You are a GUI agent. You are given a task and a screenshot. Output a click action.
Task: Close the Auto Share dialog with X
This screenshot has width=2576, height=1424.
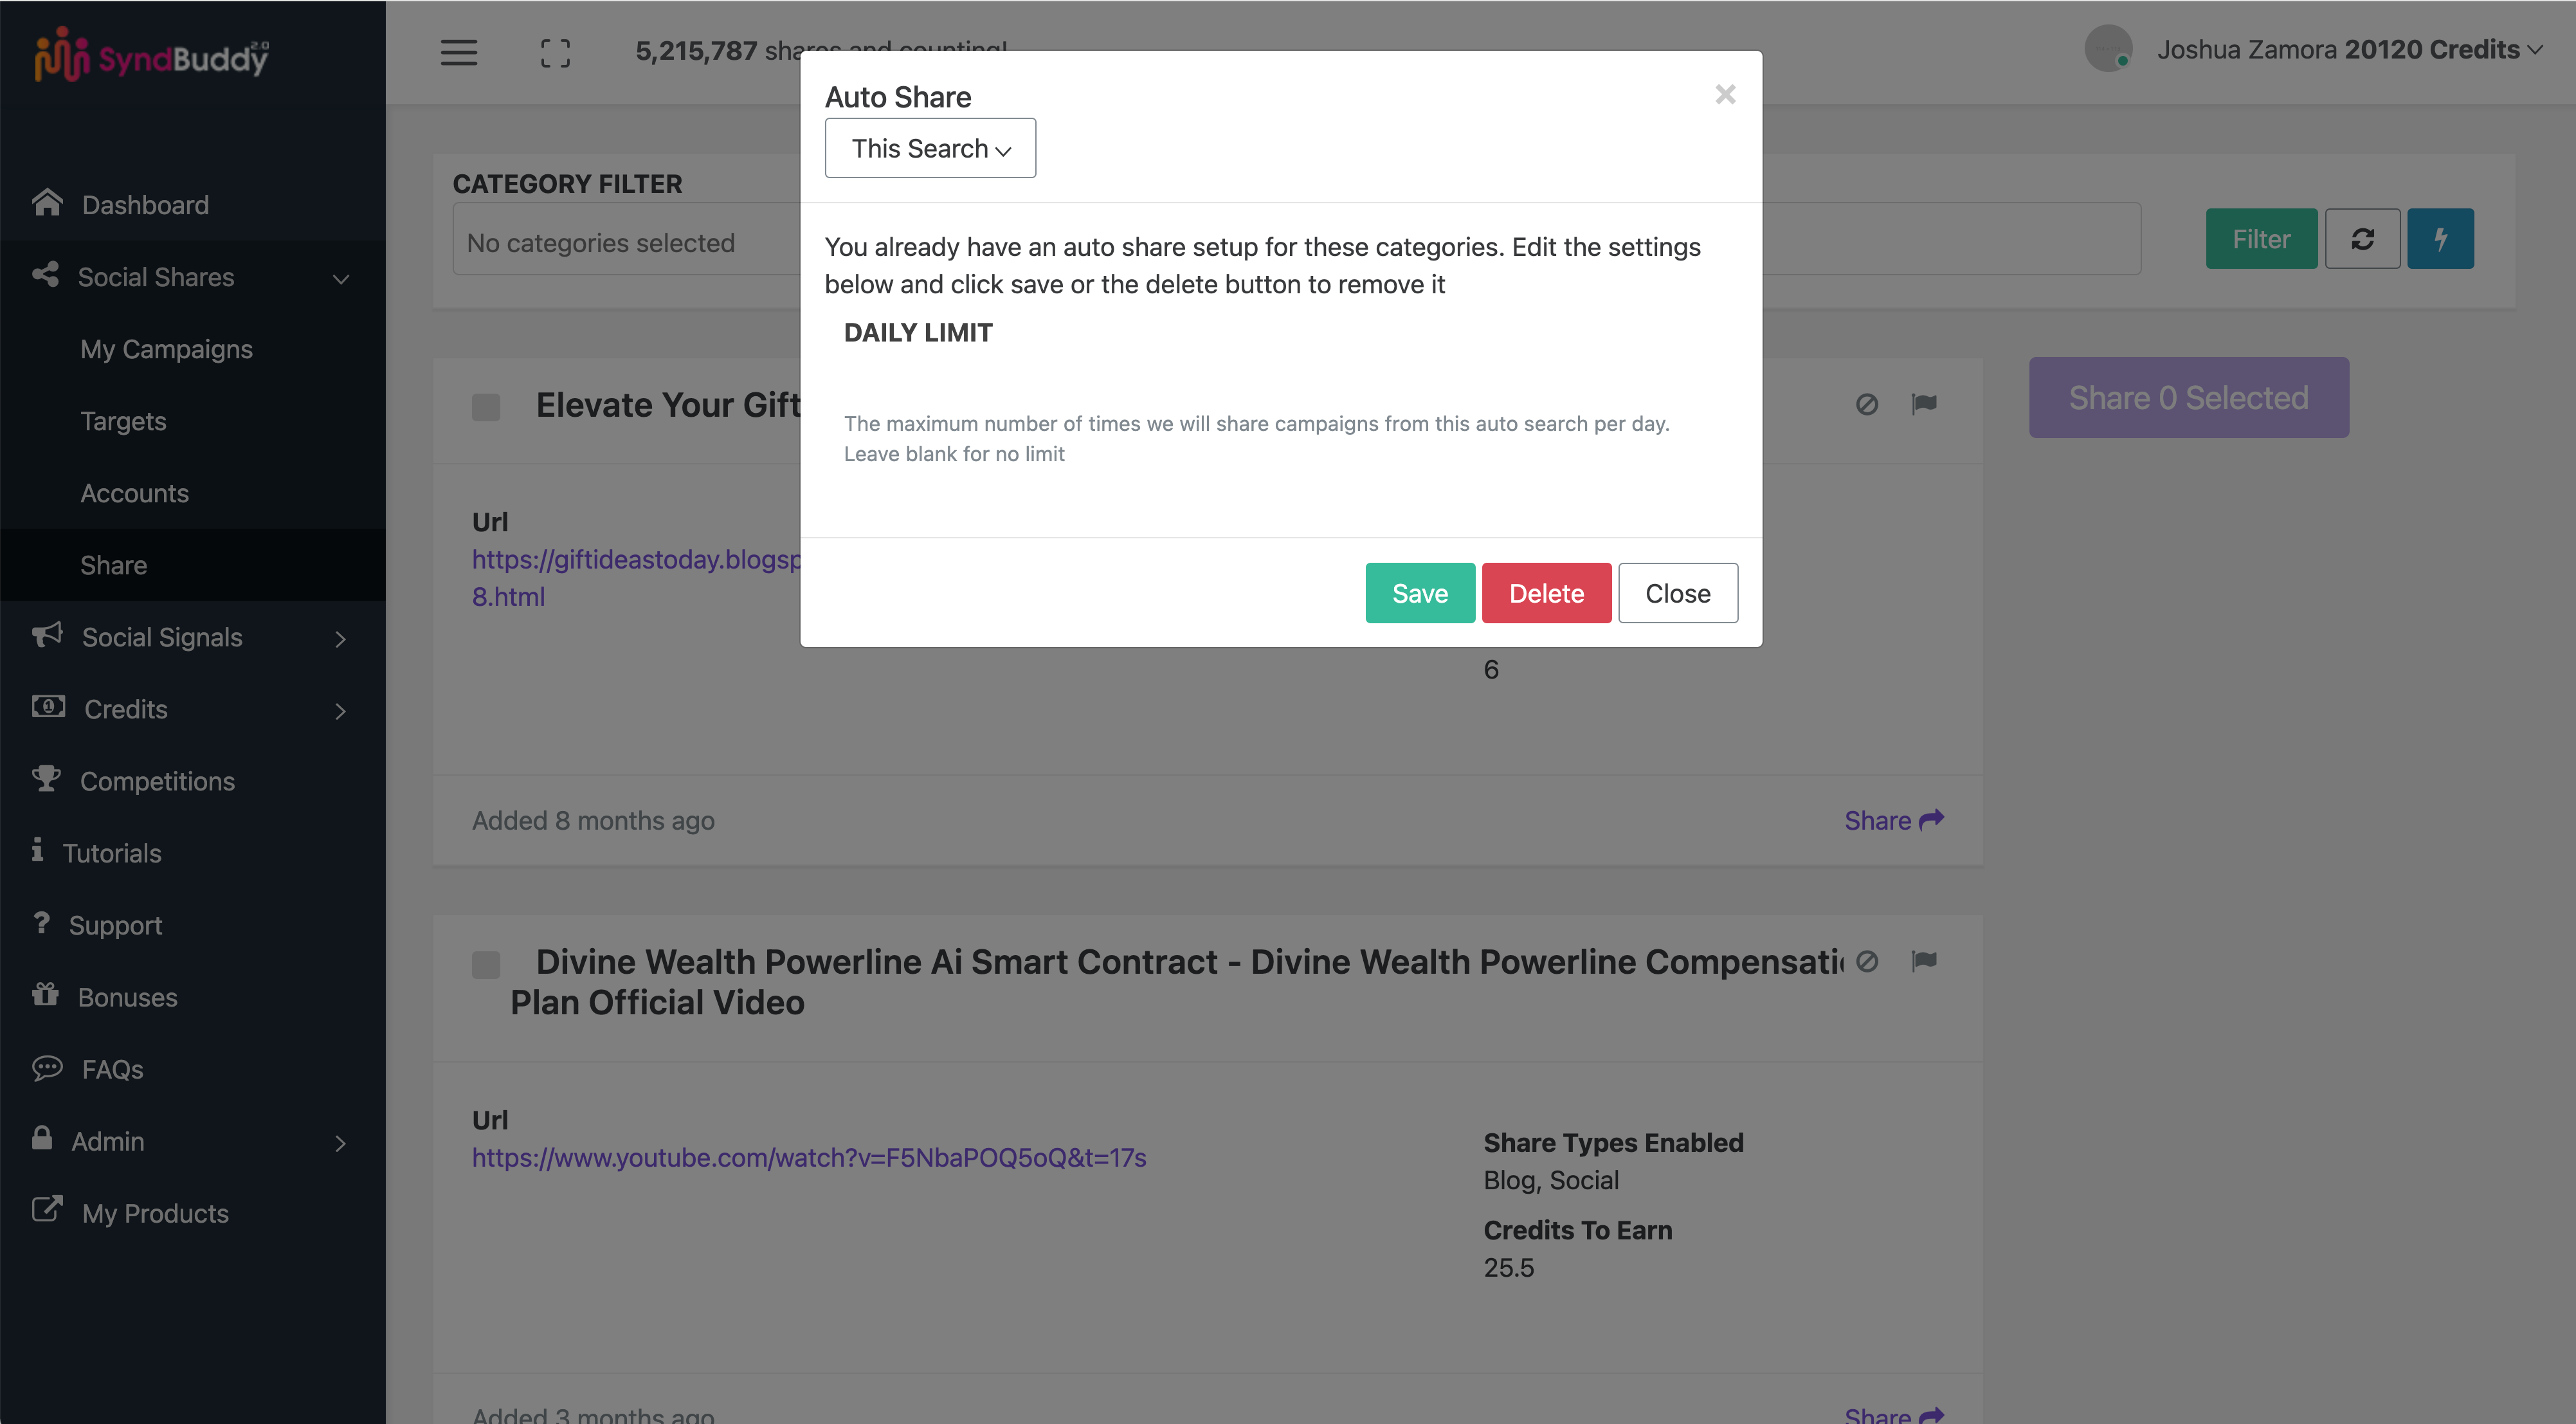tap(1725, 94)
